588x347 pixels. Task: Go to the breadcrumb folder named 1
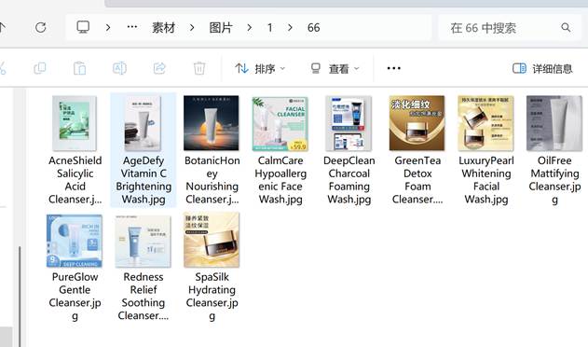[269, 27]
